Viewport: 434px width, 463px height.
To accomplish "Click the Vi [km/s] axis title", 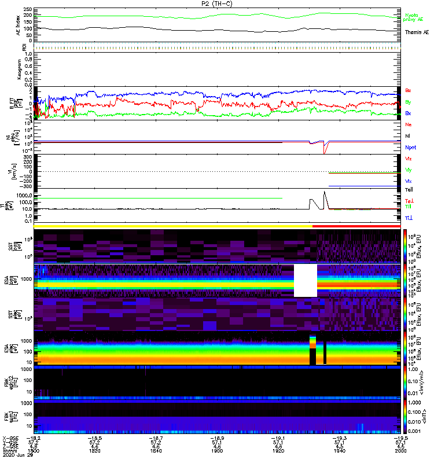I will pos(13,171).
